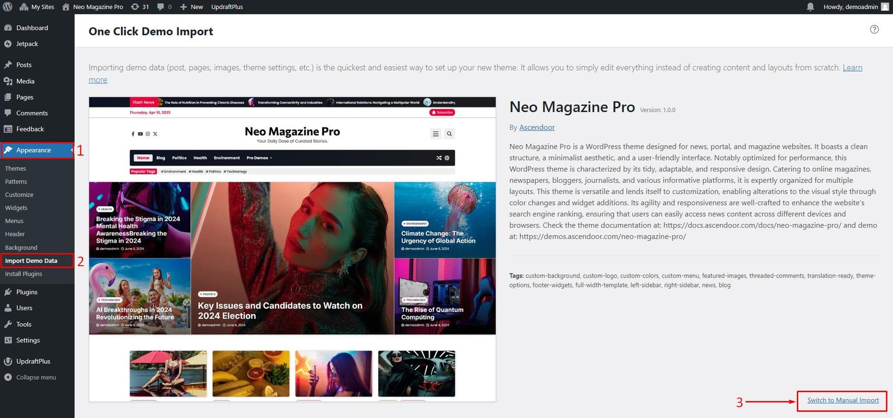This screenshot has width=893, height=418.
Task: Click the Environment link in demo preview nav
Action: click(x=227, y=158)
